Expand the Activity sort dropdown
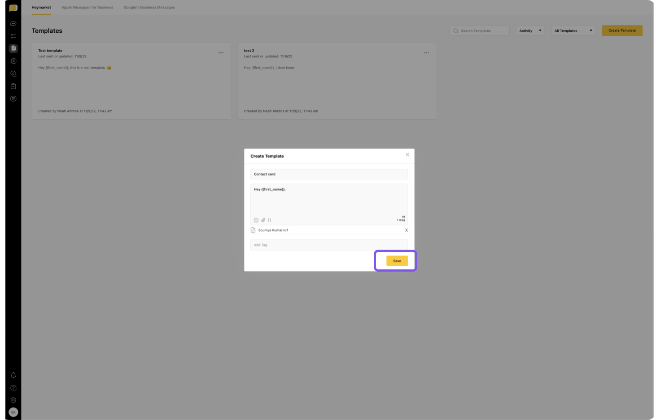The height and width of the screenshot is (420, 656). [x=530, y=31]
